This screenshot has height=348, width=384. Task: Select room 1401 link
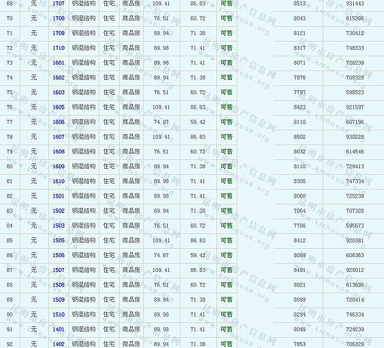(x=59, y=329)
